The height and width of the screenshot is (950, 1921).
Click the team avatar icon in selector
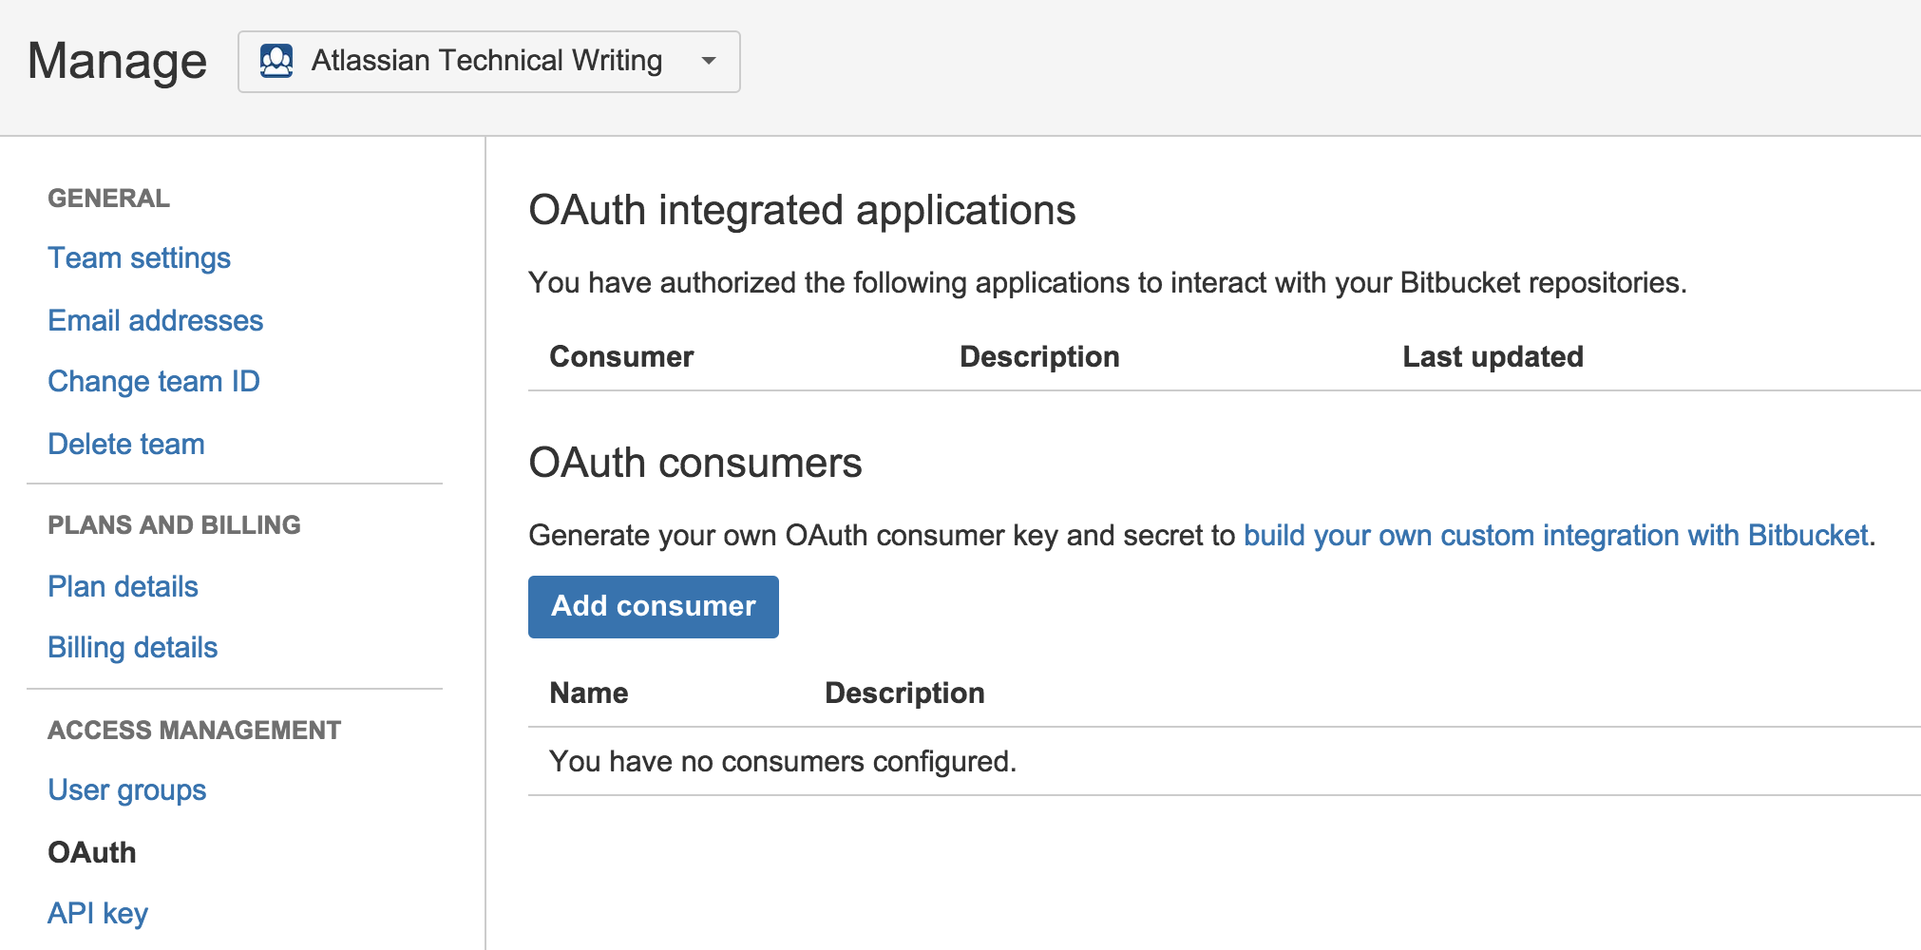(276, 61)
